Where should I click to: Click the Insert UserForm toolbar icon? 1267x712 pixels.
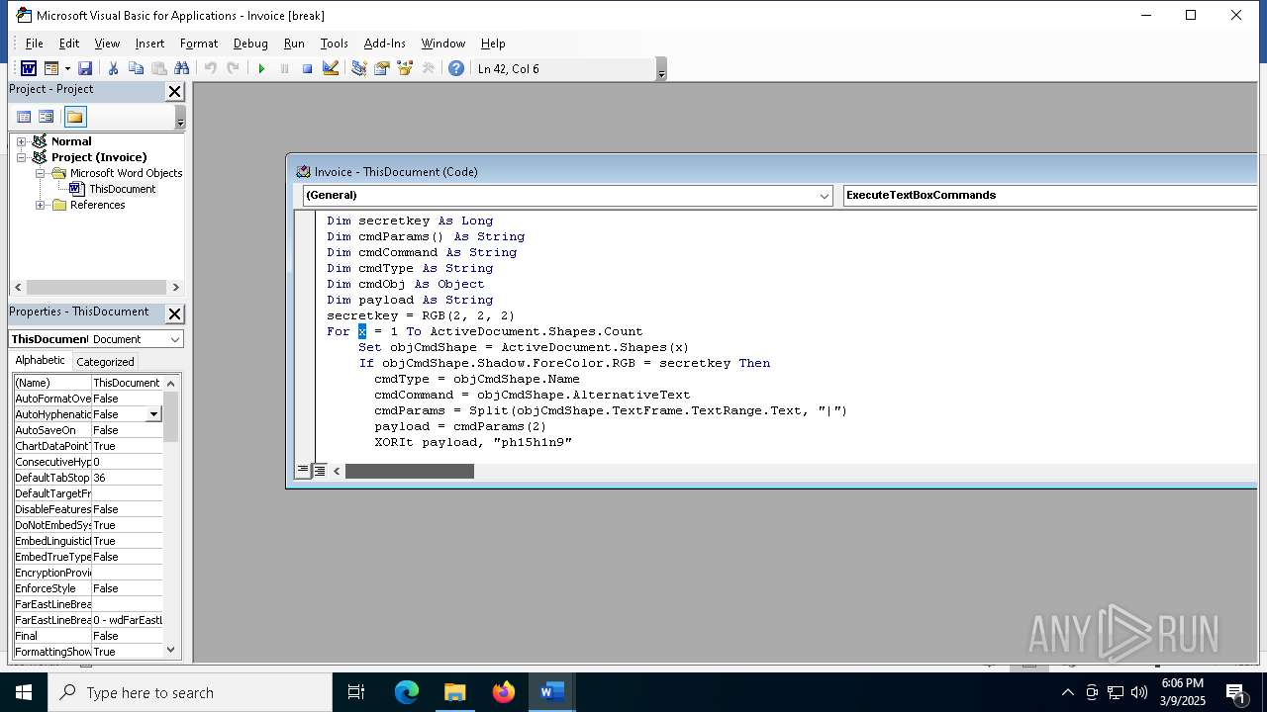(x=51, y=68)
